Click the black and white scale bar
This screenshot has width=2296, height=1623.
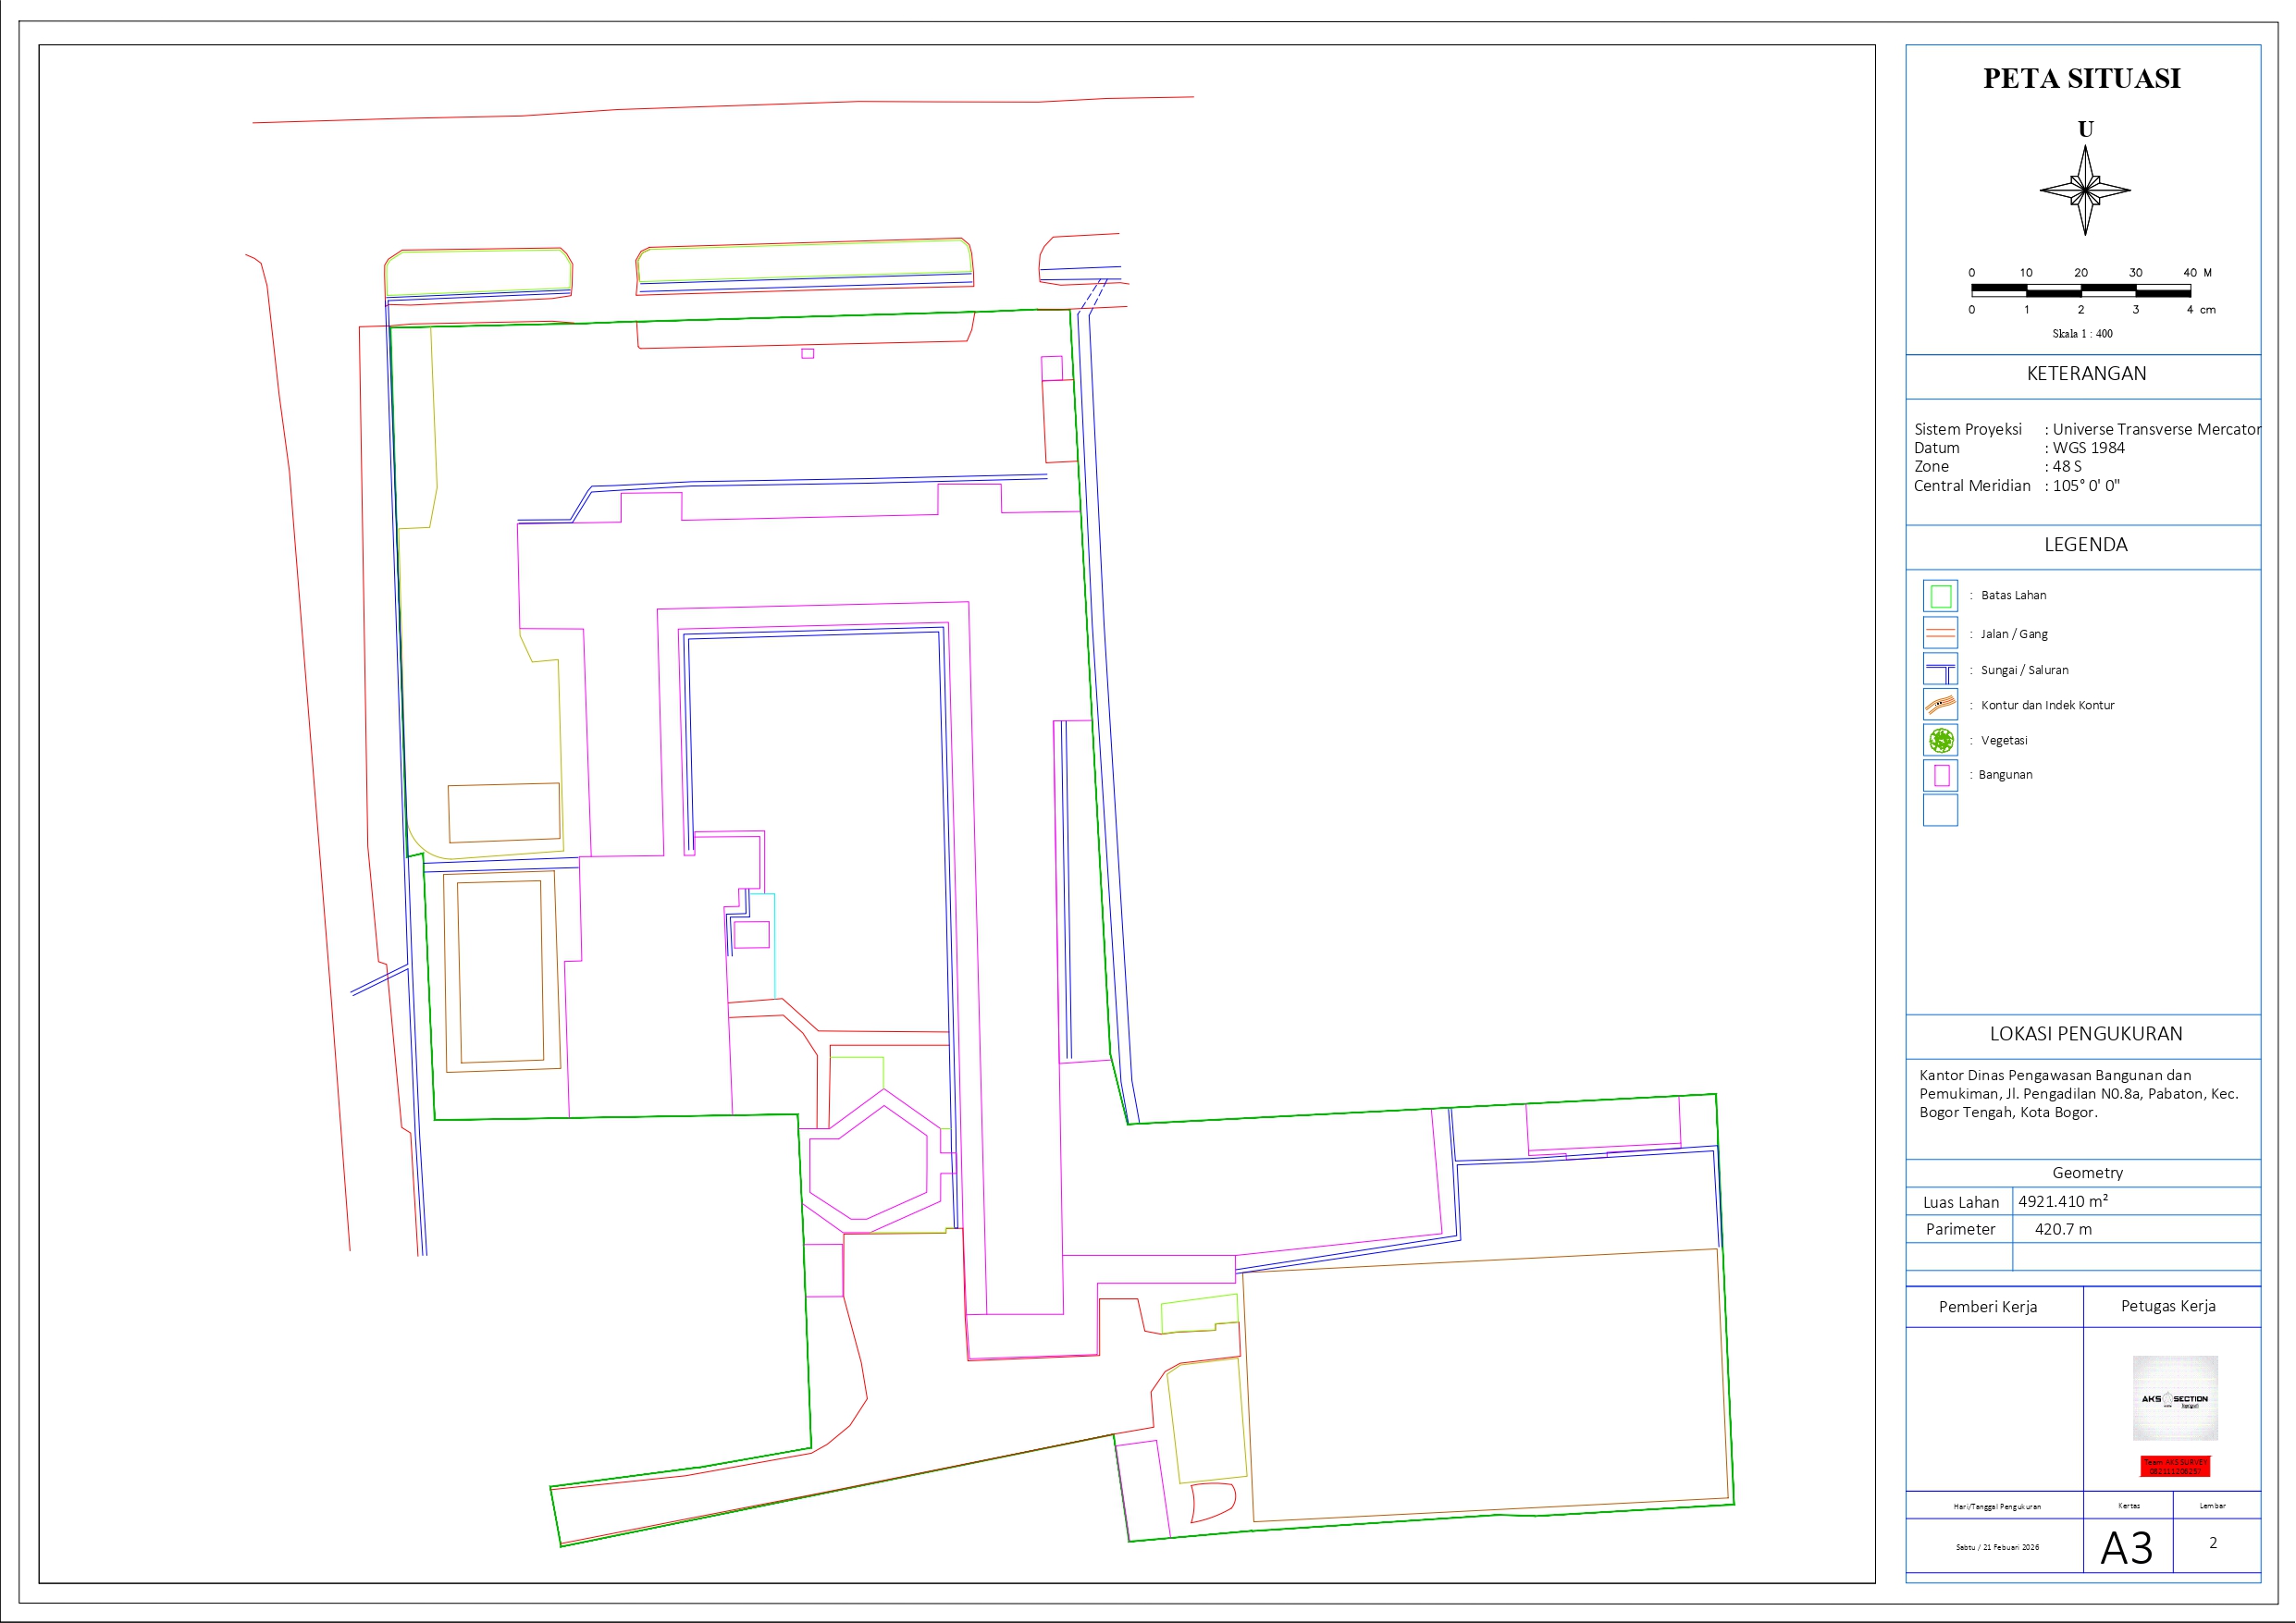point(2081,291)
